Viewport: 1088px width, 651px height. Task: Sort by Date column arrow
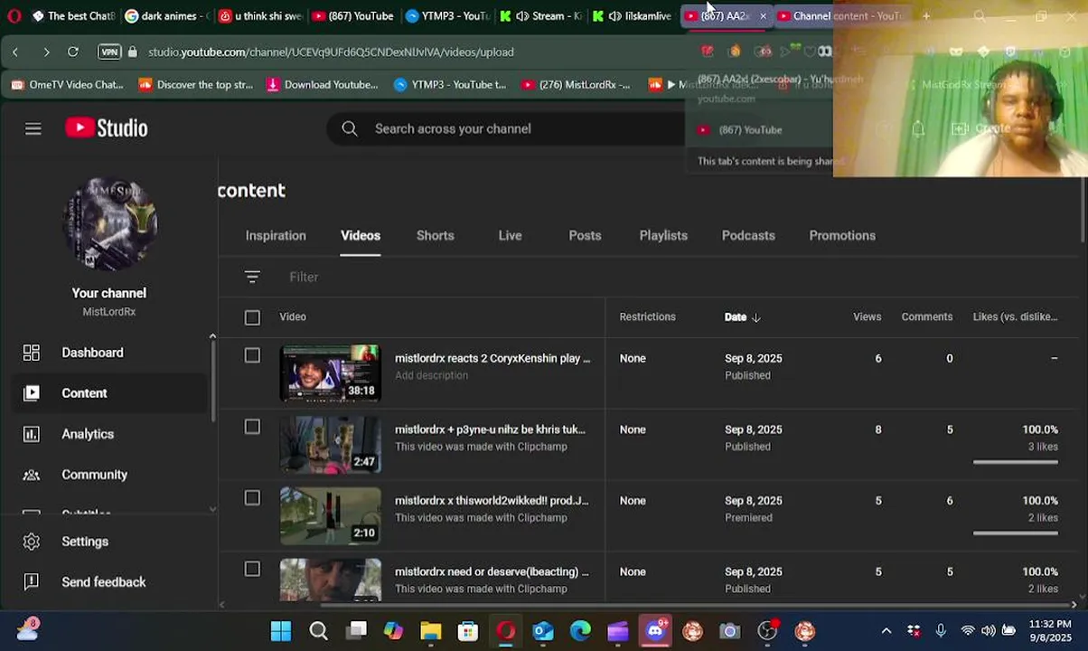point(756,317)
